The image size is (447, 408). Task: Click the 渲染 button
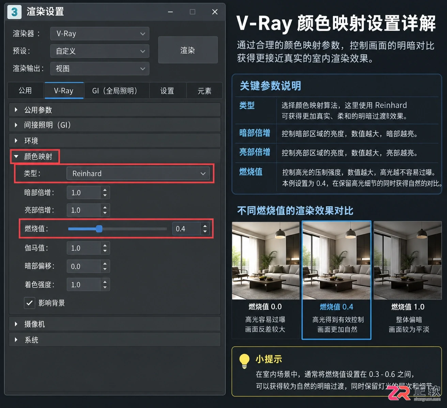click(188, 50)
